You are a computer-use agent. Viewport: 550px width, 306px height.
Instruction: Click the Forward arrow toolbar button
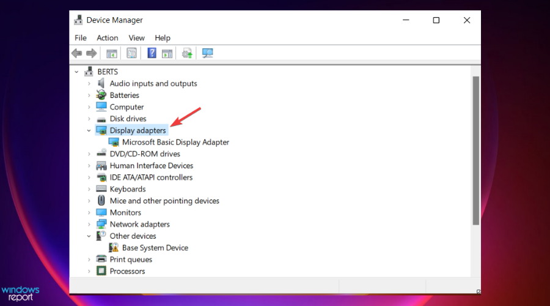[x=92, y=53]
